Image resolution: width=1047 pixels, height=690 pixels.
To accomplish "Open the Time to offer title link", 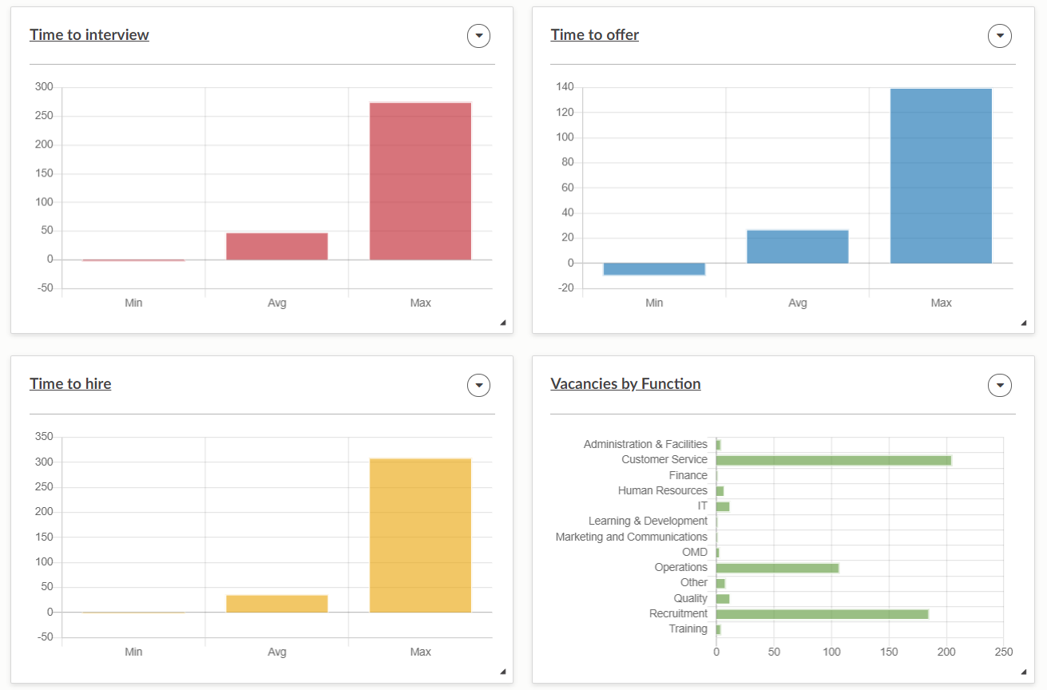I will pos(594,34).
